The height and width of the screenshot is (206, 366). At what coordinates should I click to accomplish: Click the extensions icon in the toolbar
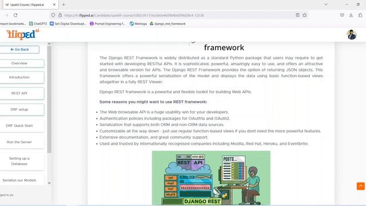360,15
